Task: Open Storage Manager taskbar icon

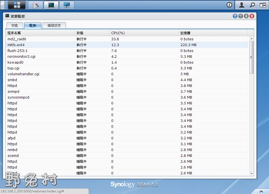Action: tap(36, 5)
